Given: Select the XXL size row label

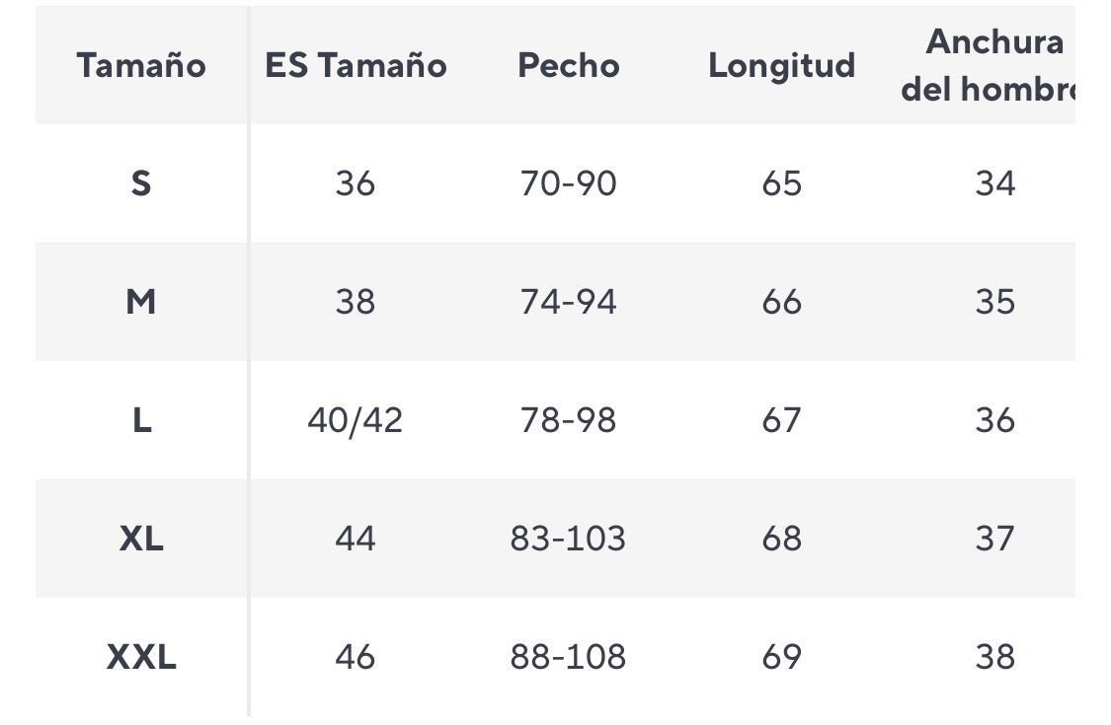Looking at the screenshot, I should [141, 657].
